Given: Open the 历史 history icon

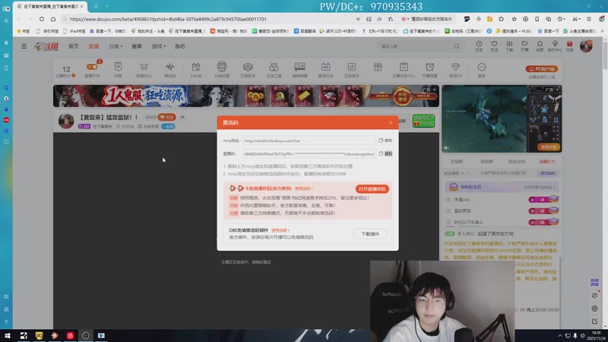Looking at the screenshot, I should pos(479,46).
